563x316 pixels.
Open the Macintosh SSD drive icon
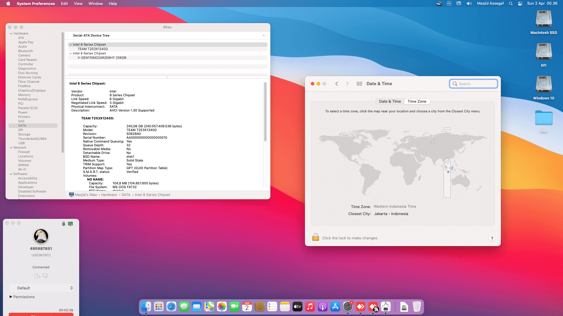pyautogui.click(x=544, y=19)
